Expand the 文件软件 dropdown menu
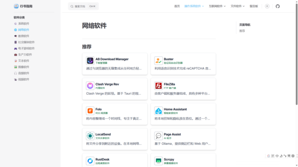The height and width of the screenshot is (167, 298). 238,6
